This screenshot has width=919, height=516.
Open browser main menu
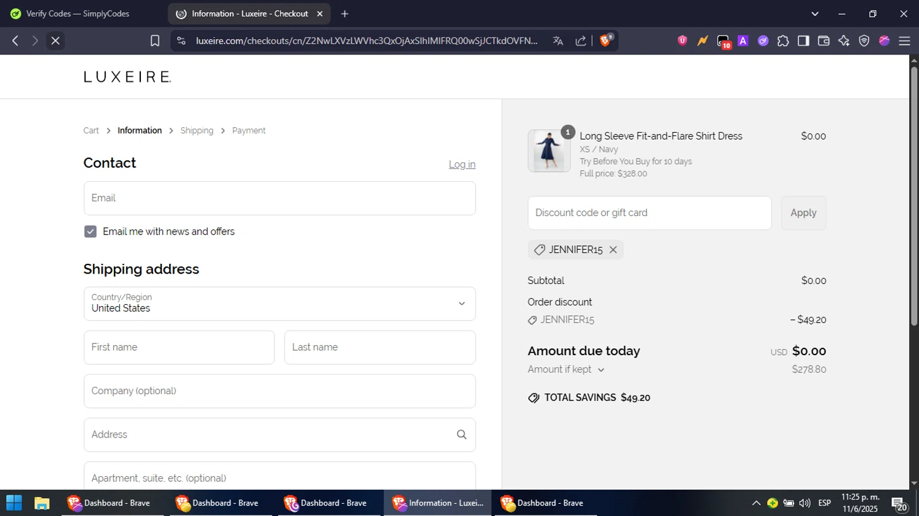[x=904, y=41]
